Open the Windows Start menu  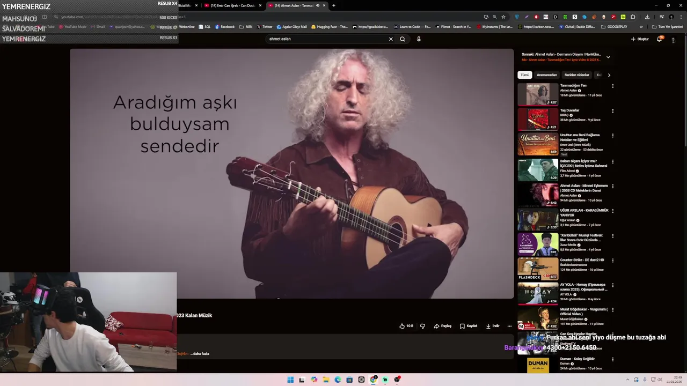click(x=290, y=380)
